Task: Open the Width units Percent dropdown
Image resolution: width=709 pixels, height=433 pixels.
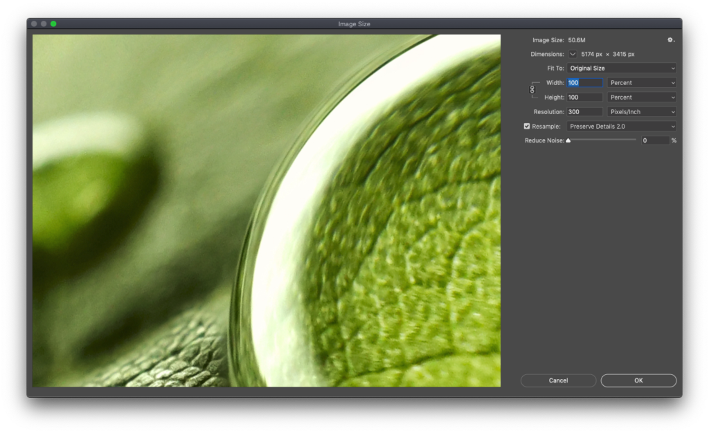Action: [x=641, y=82]
